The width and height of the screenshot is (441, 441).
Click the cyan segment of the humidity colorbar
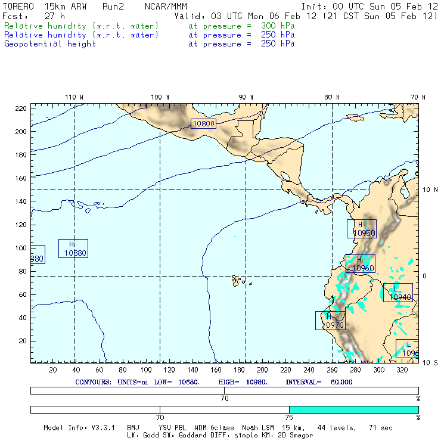(354, 409)
